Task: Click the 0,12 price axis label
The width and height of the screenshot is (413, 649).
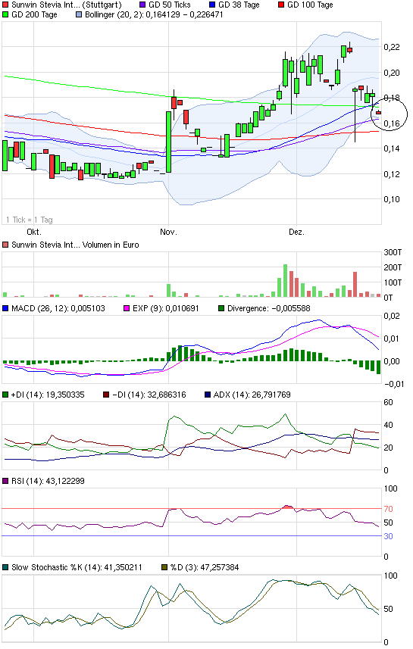Action: coord(392,174)
